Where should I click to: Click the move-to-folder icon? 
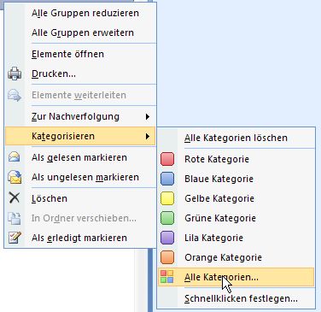[x=15, y=218]
